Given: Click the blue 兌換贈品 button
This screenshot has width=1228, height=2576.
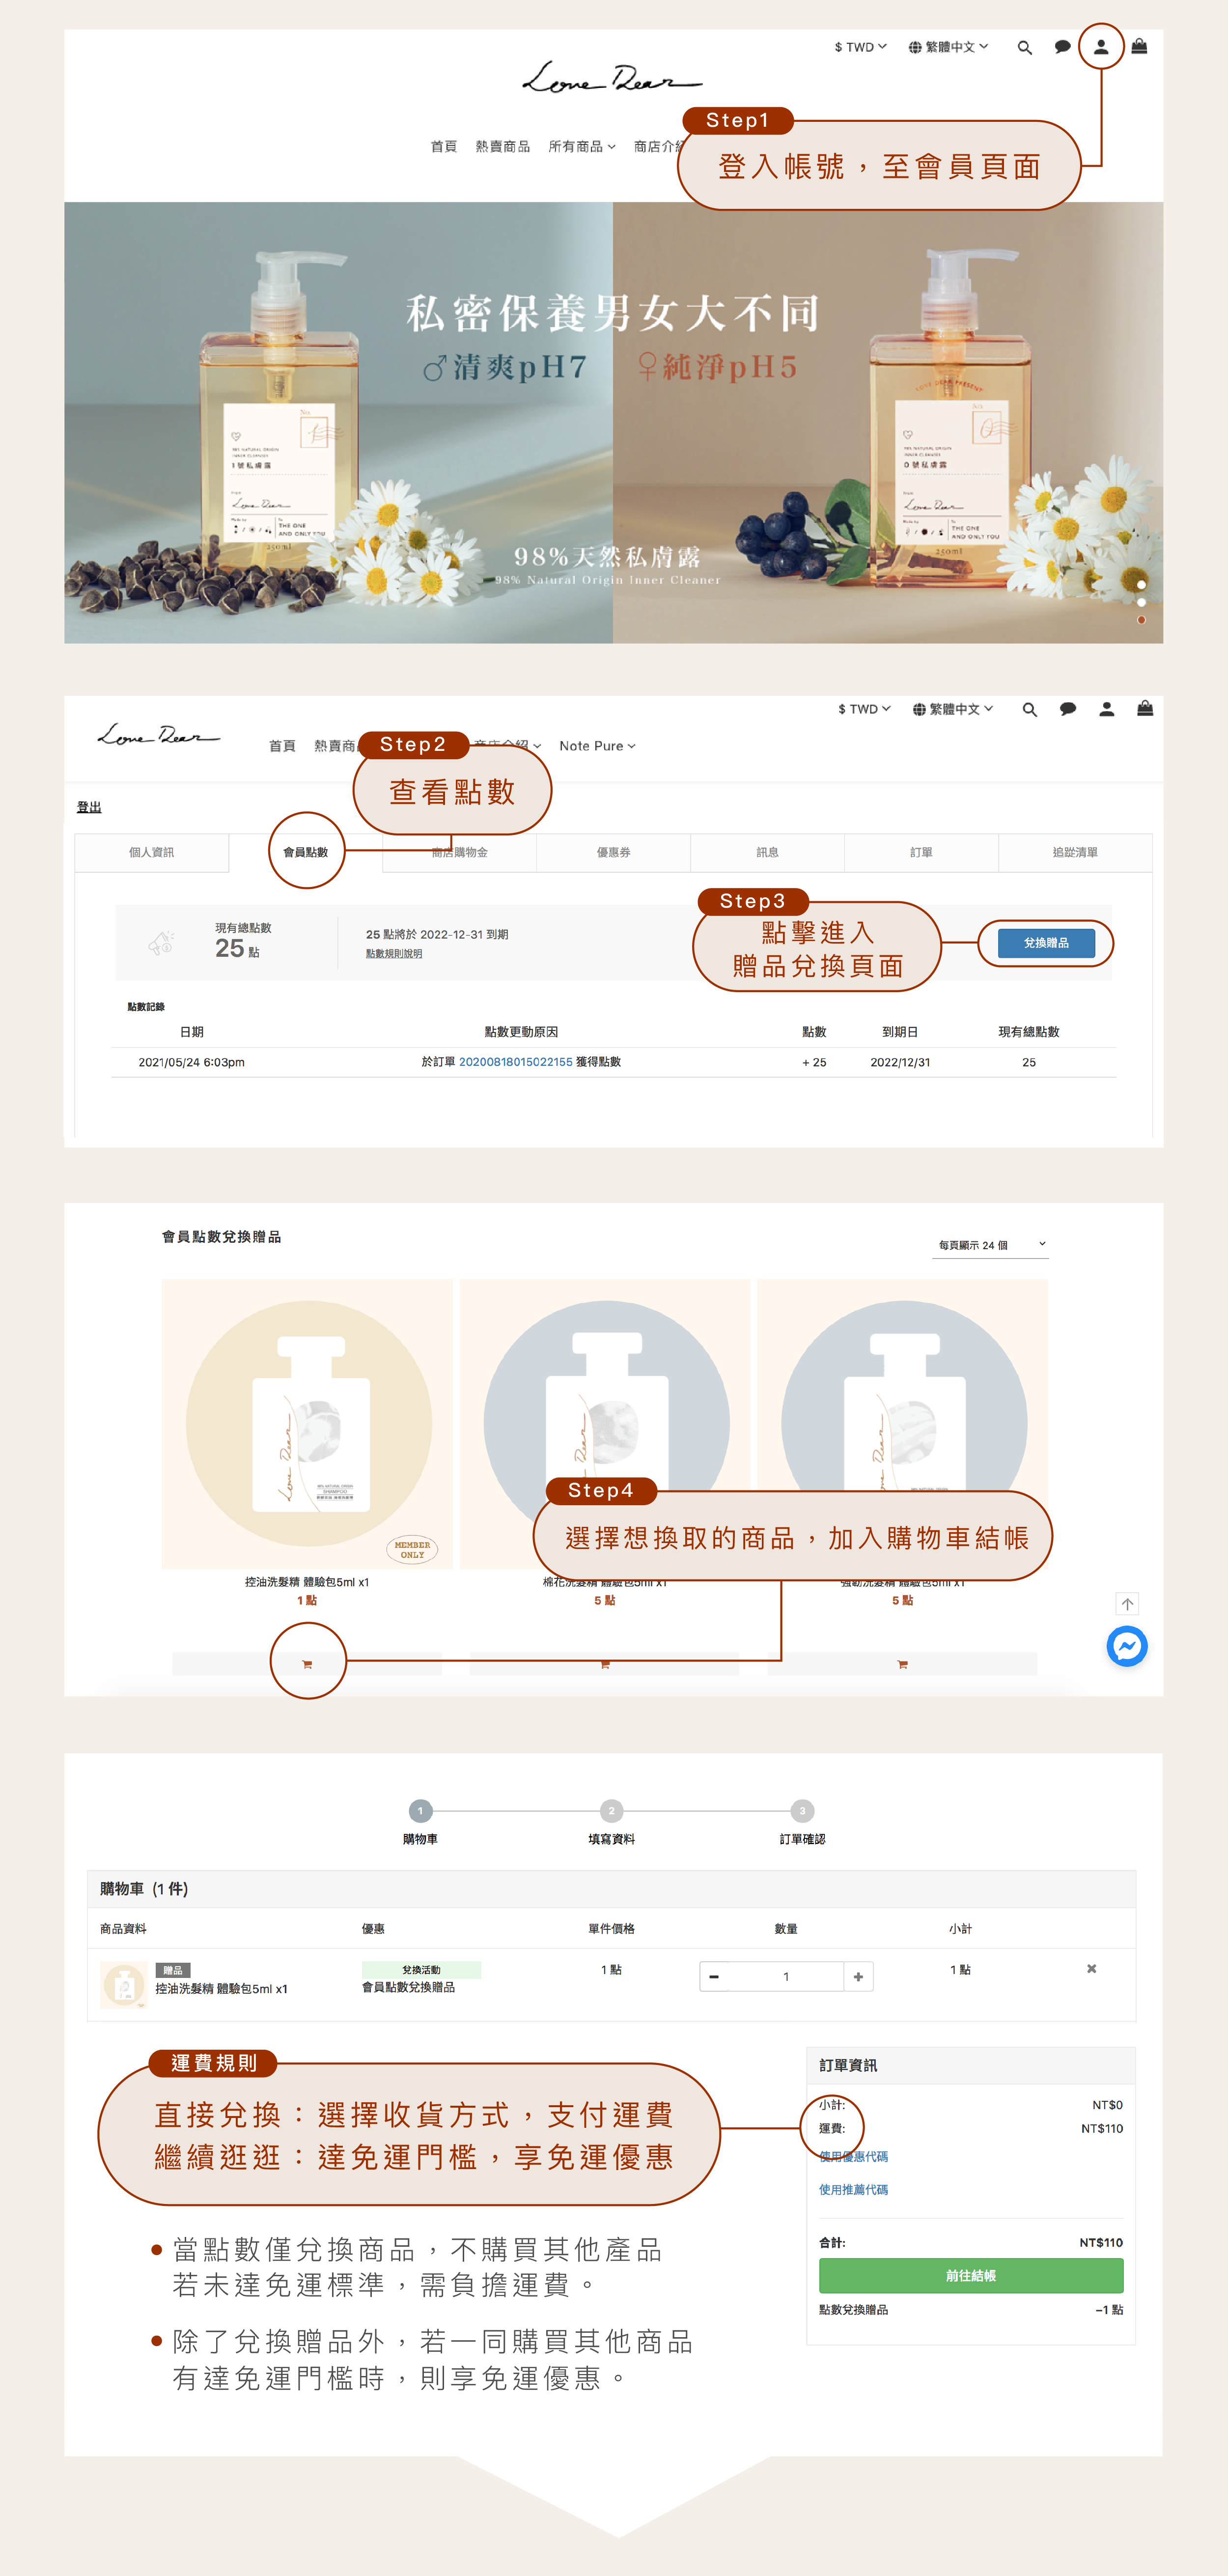Looking at the screenshot, I should coord(1045,943).
